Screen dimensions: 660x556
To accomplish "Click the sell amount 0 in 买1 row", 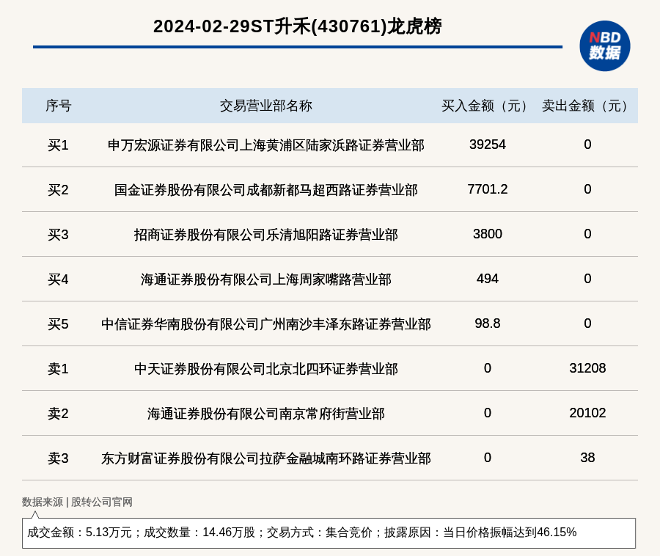I will (587, 145).
